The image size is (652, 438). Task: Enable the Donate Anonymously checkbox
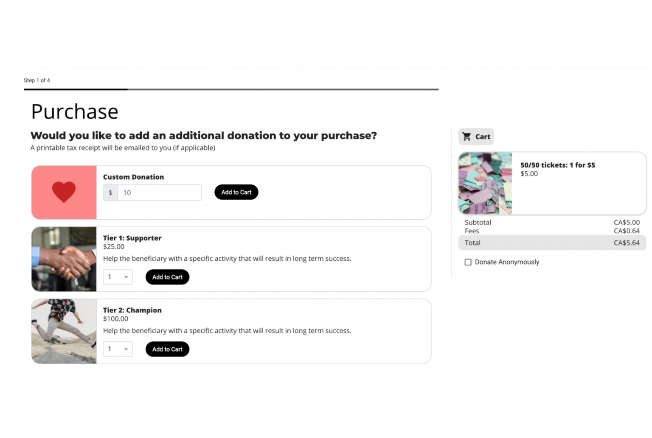tap(468, 262)
